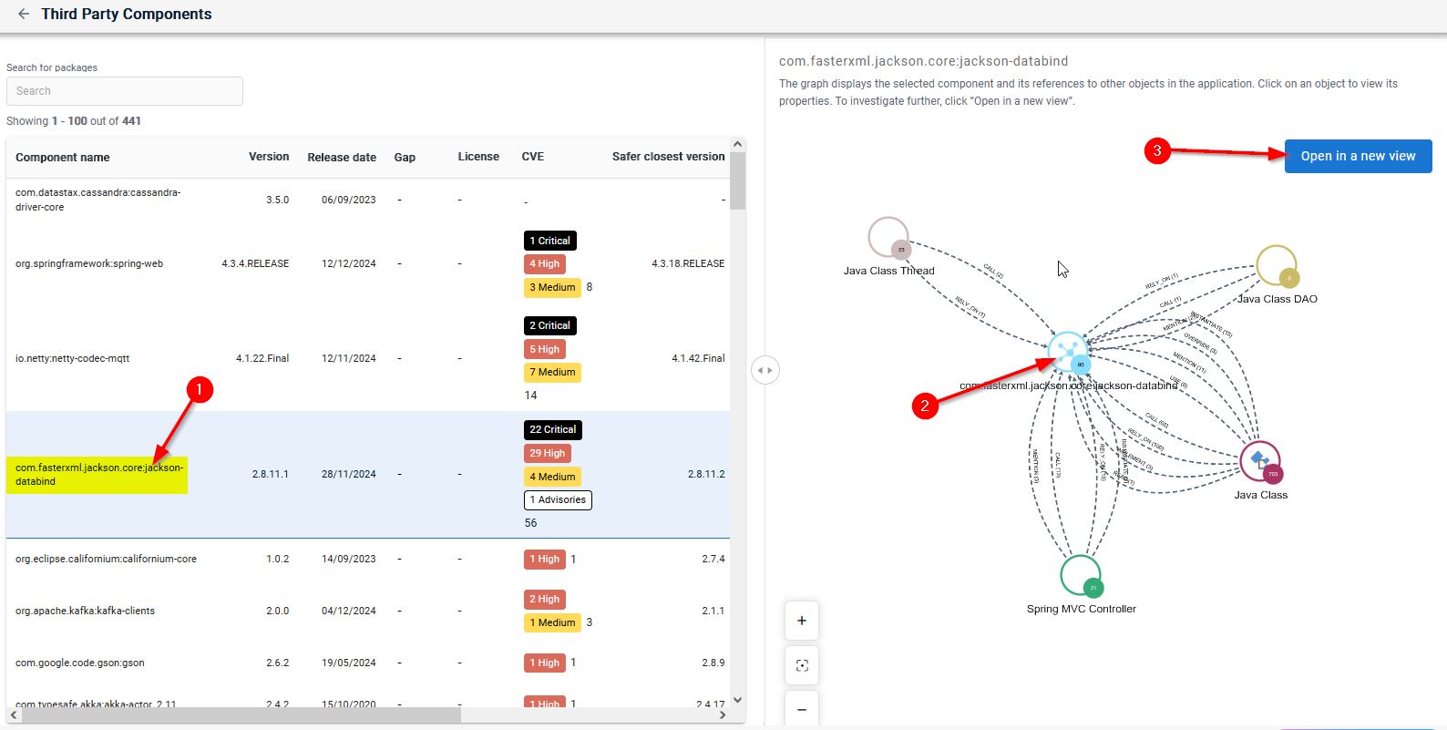Select the Java Class DAO node

tap(1276, 265)
